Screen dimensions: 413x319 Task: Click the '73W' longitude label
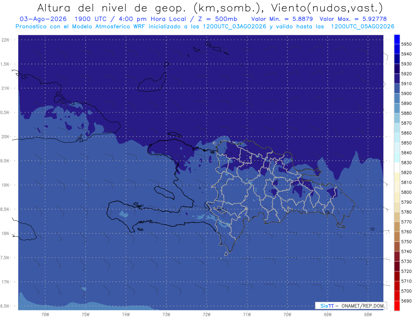(166, 314)
